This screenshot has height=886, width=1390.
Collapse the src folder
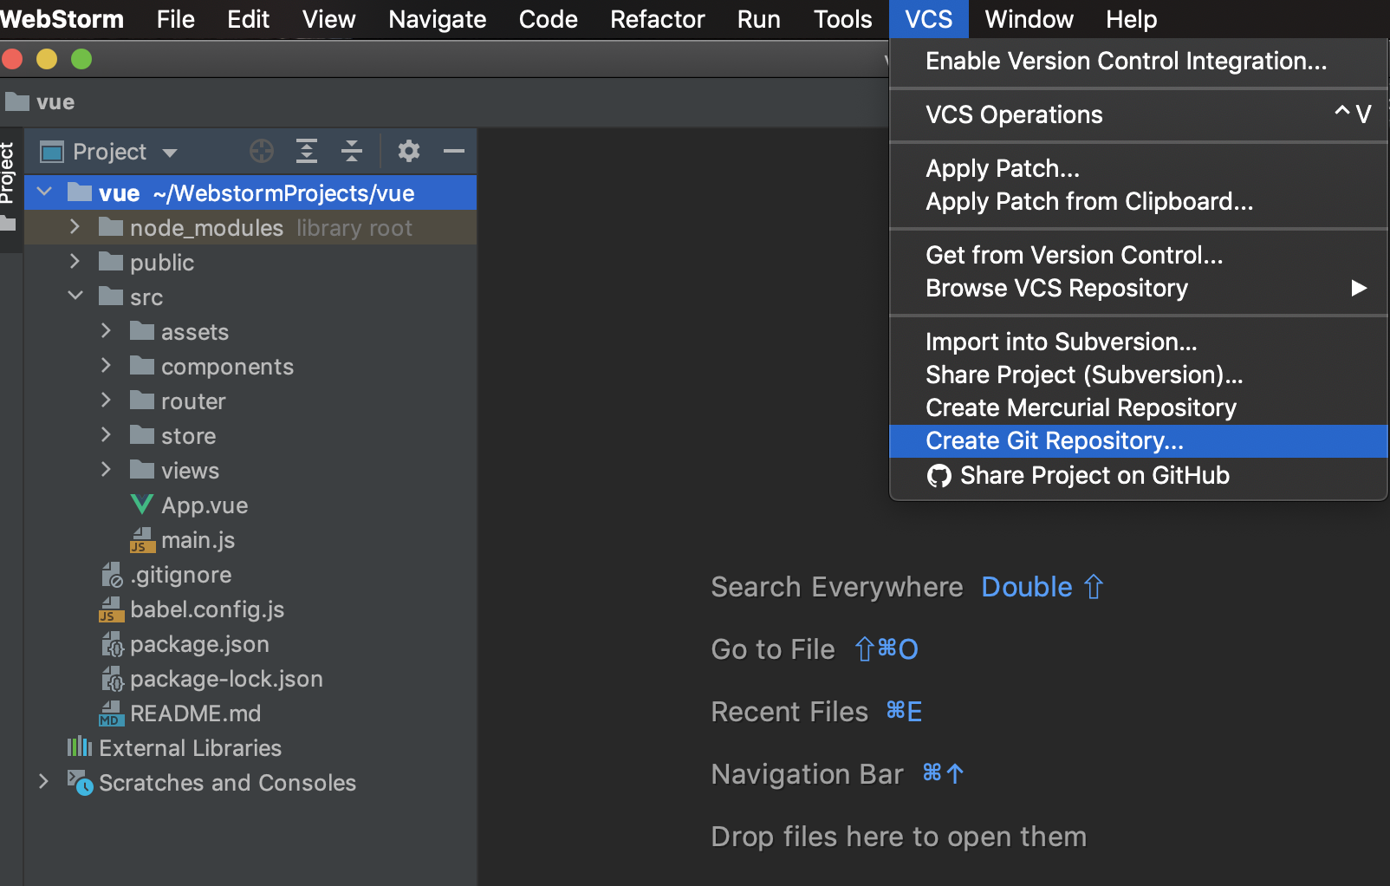click(75, 296)
